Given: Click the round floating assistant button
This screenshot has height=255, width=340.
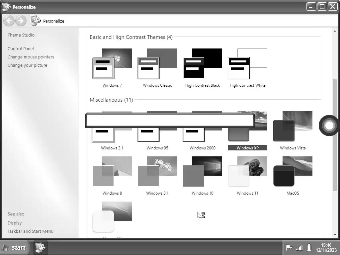Looking at the screenshot, I should (329, 125).
